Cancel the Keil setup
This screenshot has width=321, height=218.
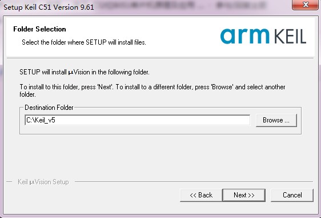pyautogui.click(x=292, y=195)
